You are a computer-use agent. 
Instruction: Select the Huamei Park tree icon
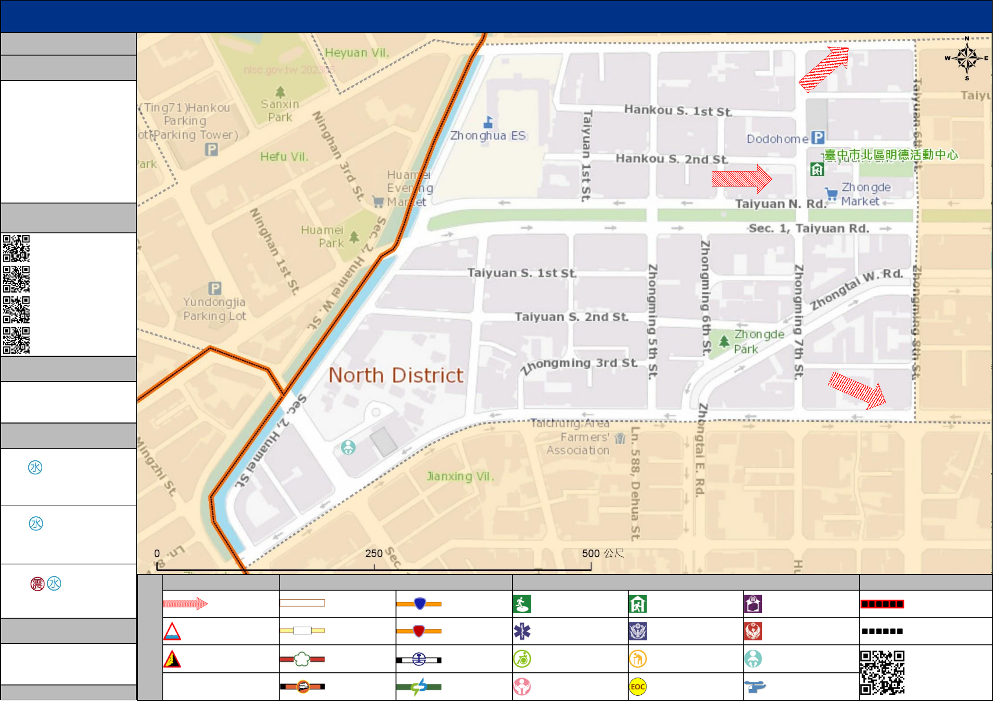[354, 237]
